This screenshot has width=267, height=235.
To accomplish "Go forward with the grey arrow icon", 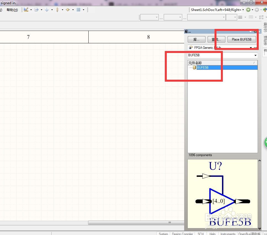I will (257, 10).
